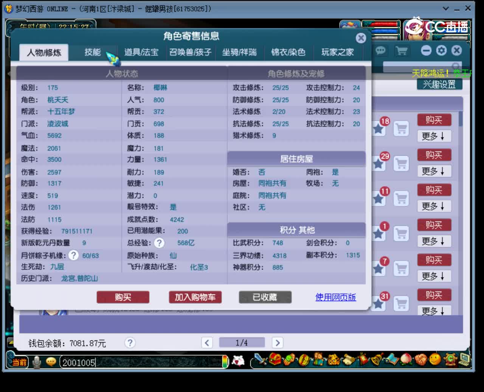Open the attack sword icon in bottom toolbar

(260, 359)
